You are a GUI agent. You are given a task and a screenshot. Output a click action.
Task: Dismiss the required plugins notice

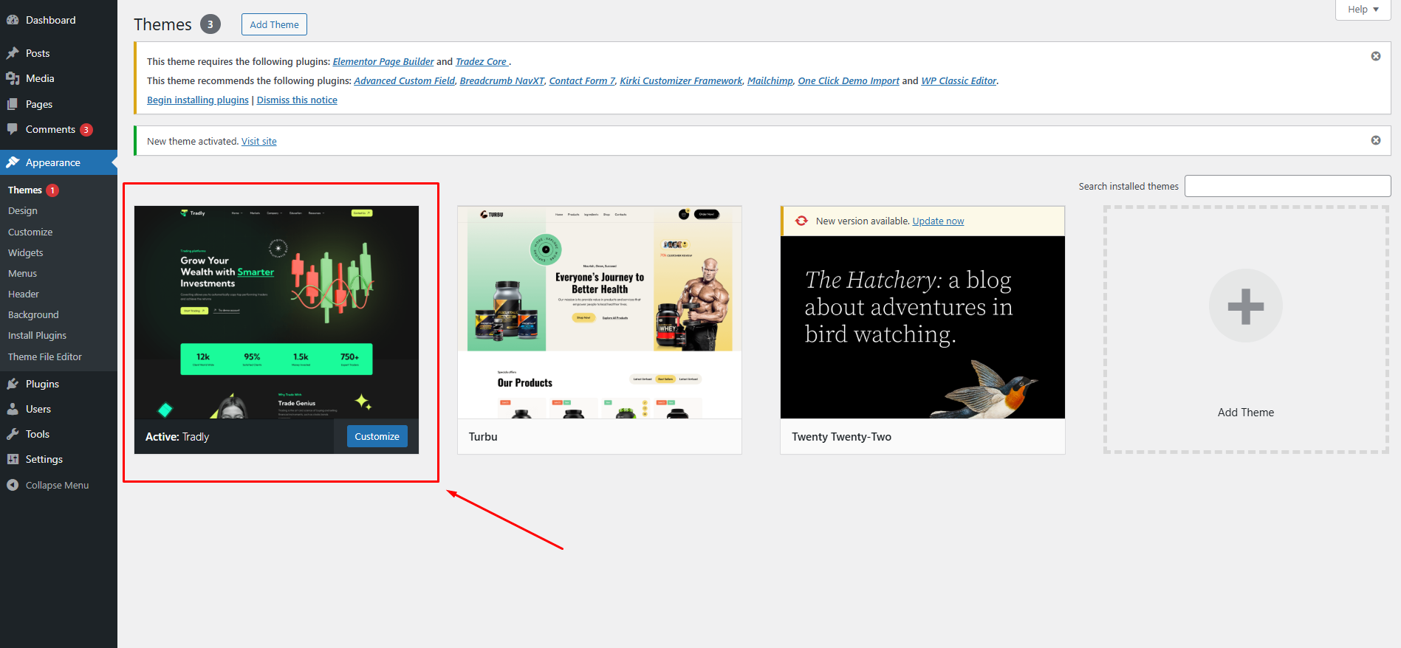pos(1376,56)
